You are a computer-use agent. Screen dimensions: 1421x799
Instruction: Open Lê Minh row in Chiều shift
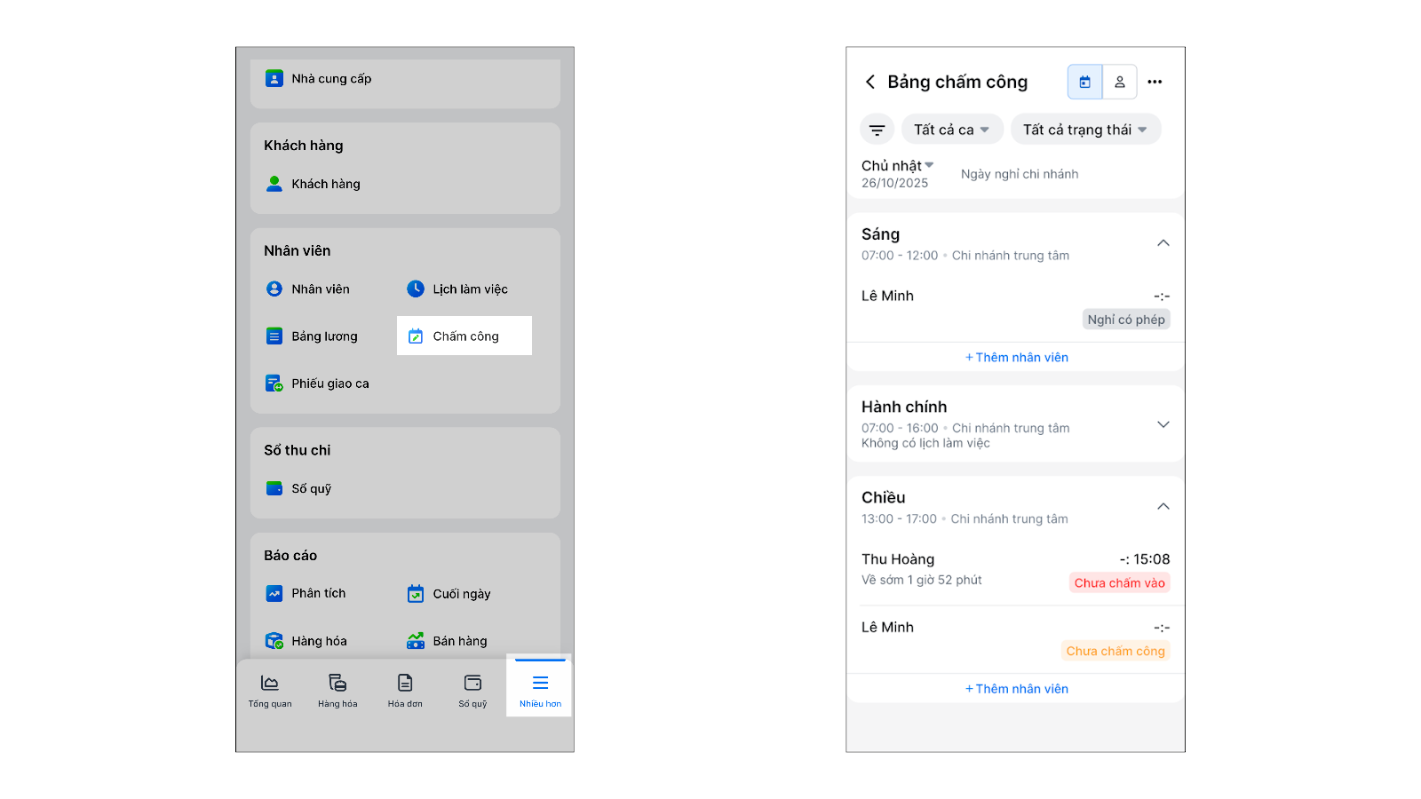[x=1016, y=639]
